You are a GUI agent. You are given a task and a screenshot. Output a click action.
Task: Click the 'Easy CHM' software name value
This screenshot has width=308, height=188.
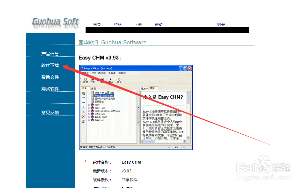click(131, 162)
